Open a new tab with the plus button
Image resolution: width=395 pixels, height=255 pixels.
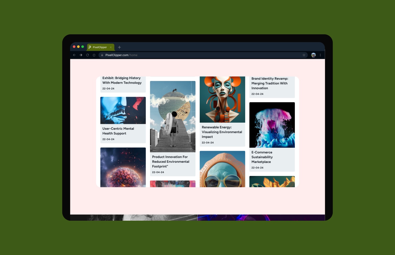119,47
